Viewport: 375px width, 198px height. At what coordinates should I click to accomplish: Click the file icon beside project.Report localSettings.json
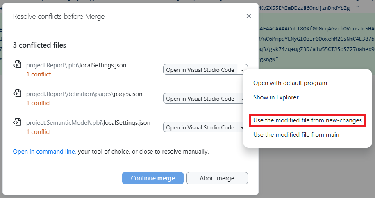click(x=17, y=64)
